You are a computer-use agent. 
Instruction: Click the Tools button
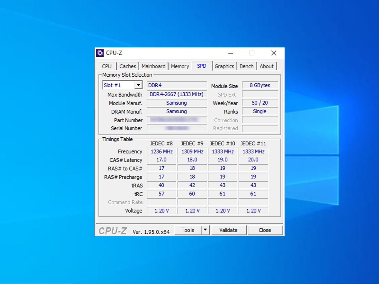pyautogui.click(x=188, y=230)
